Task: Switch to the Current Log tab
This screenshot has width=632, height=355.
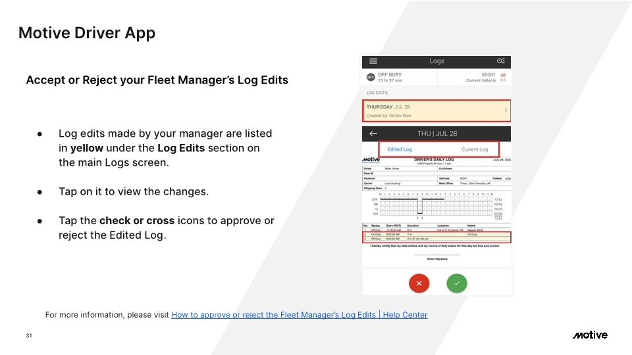Action: [x=475, y=149]
